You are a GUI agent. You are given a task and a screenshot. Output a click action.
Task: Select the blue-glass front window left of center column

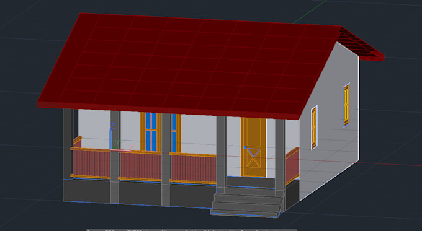(x=151, y=132)
